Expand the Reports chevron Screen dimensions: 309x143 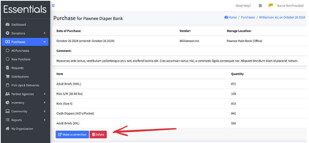[x=45, y=120]
